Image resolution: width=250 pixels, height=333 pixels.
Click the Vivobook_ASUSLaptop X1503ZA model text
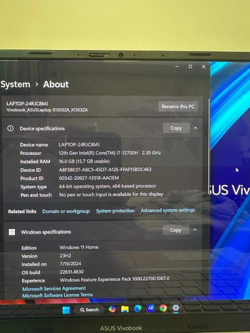click(x=47, y=110)
